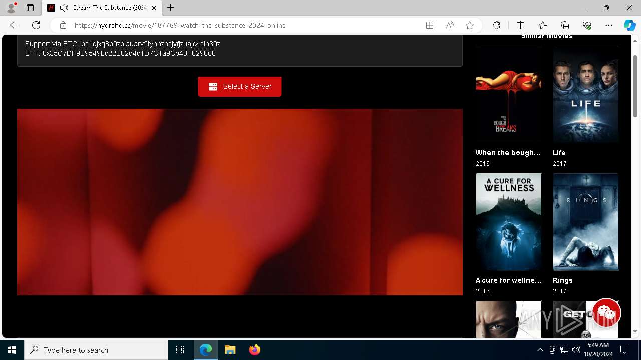Viewport: 641px width, 360px height.
Task: Click the address bar URL field
Action: (180, 25)
